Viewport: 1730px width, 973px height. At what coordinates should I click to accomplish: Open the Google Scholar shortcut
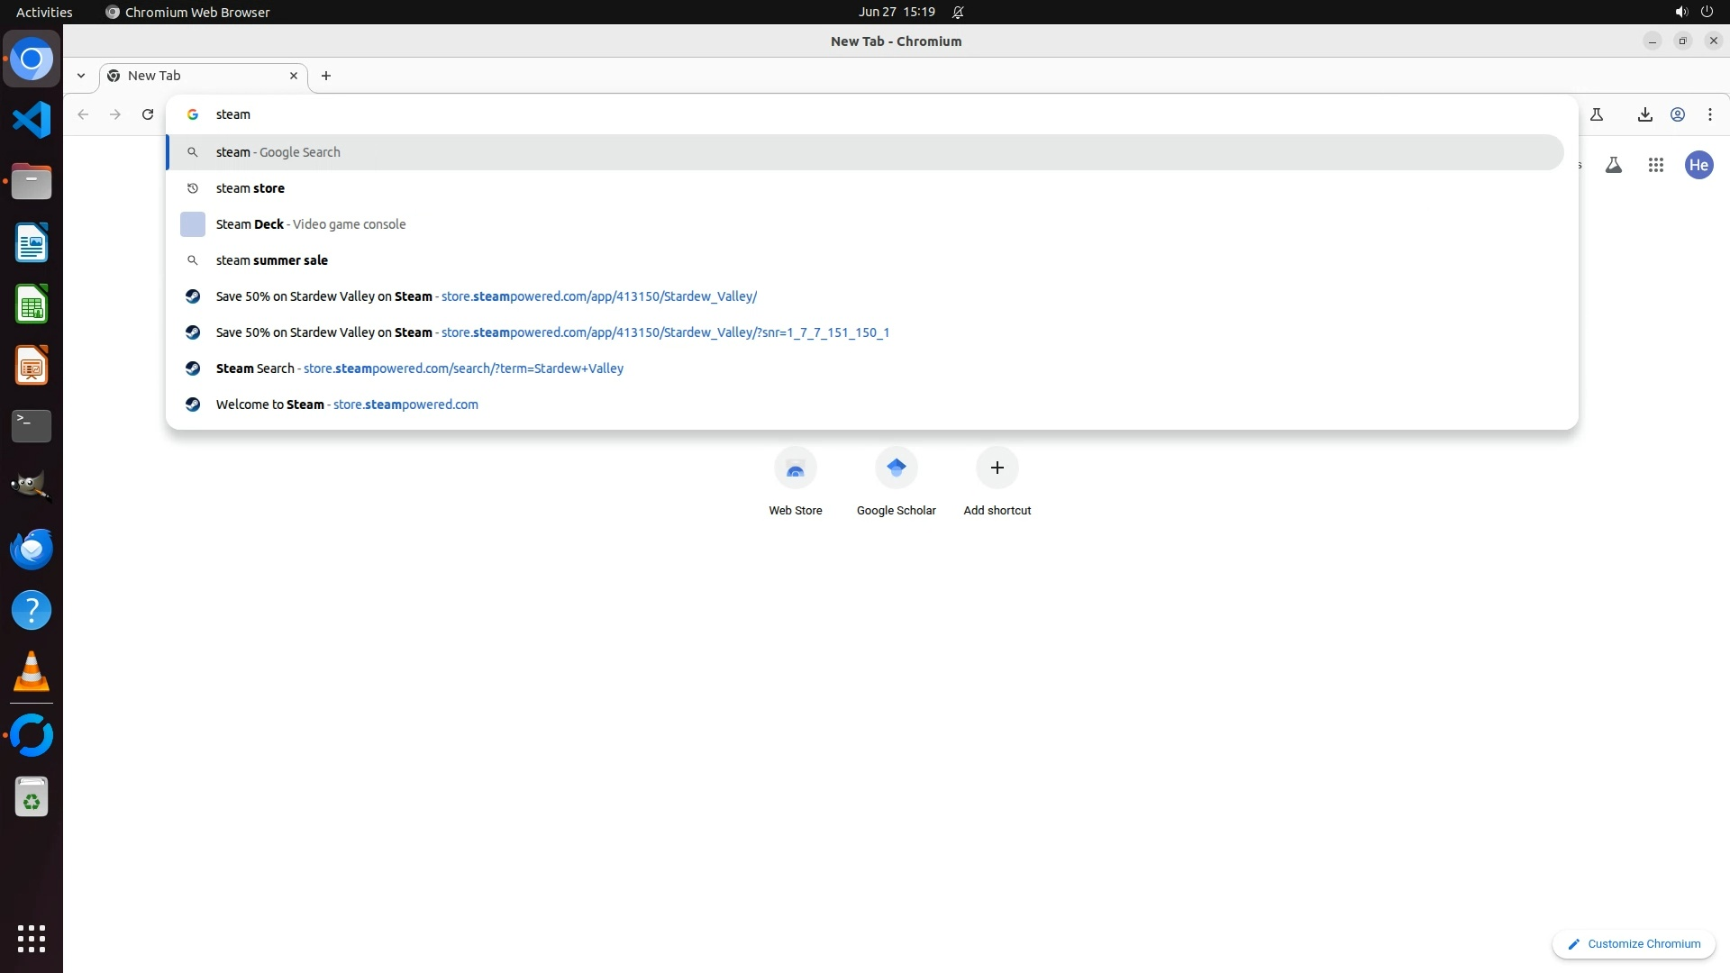896,482
